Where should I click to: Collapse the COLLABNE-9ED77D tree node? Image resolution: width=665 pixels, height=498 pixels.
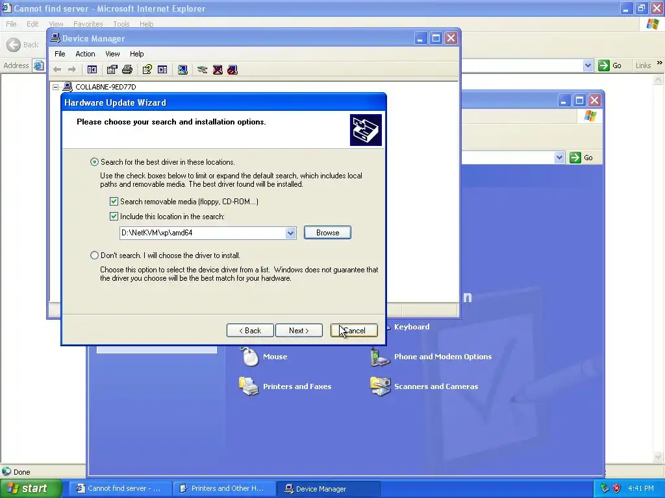[56, 88]
